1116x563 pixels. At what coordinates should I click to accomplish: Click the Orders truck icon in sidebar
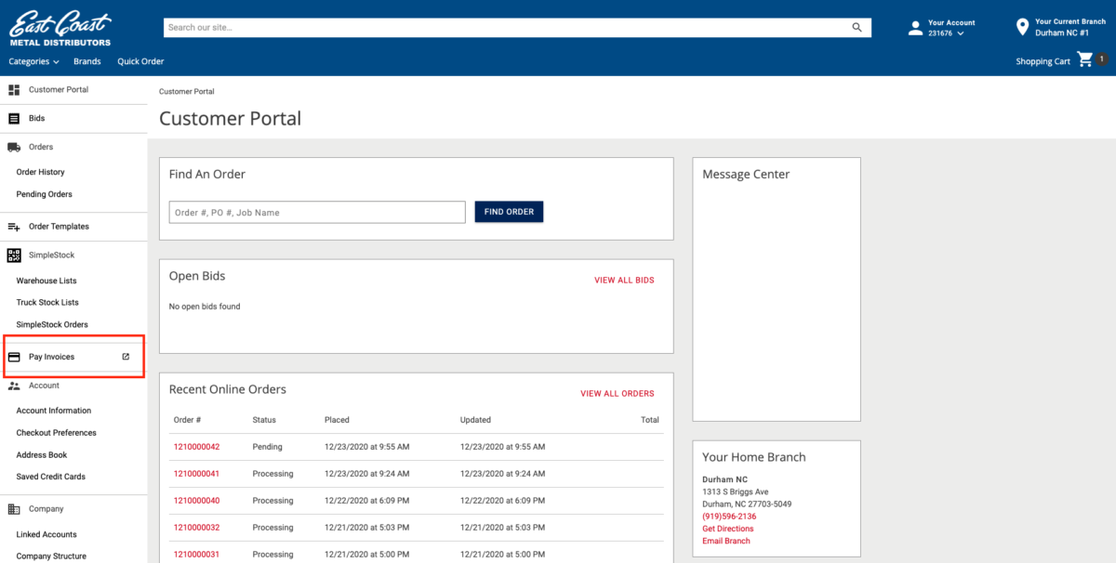click(14, 146)
